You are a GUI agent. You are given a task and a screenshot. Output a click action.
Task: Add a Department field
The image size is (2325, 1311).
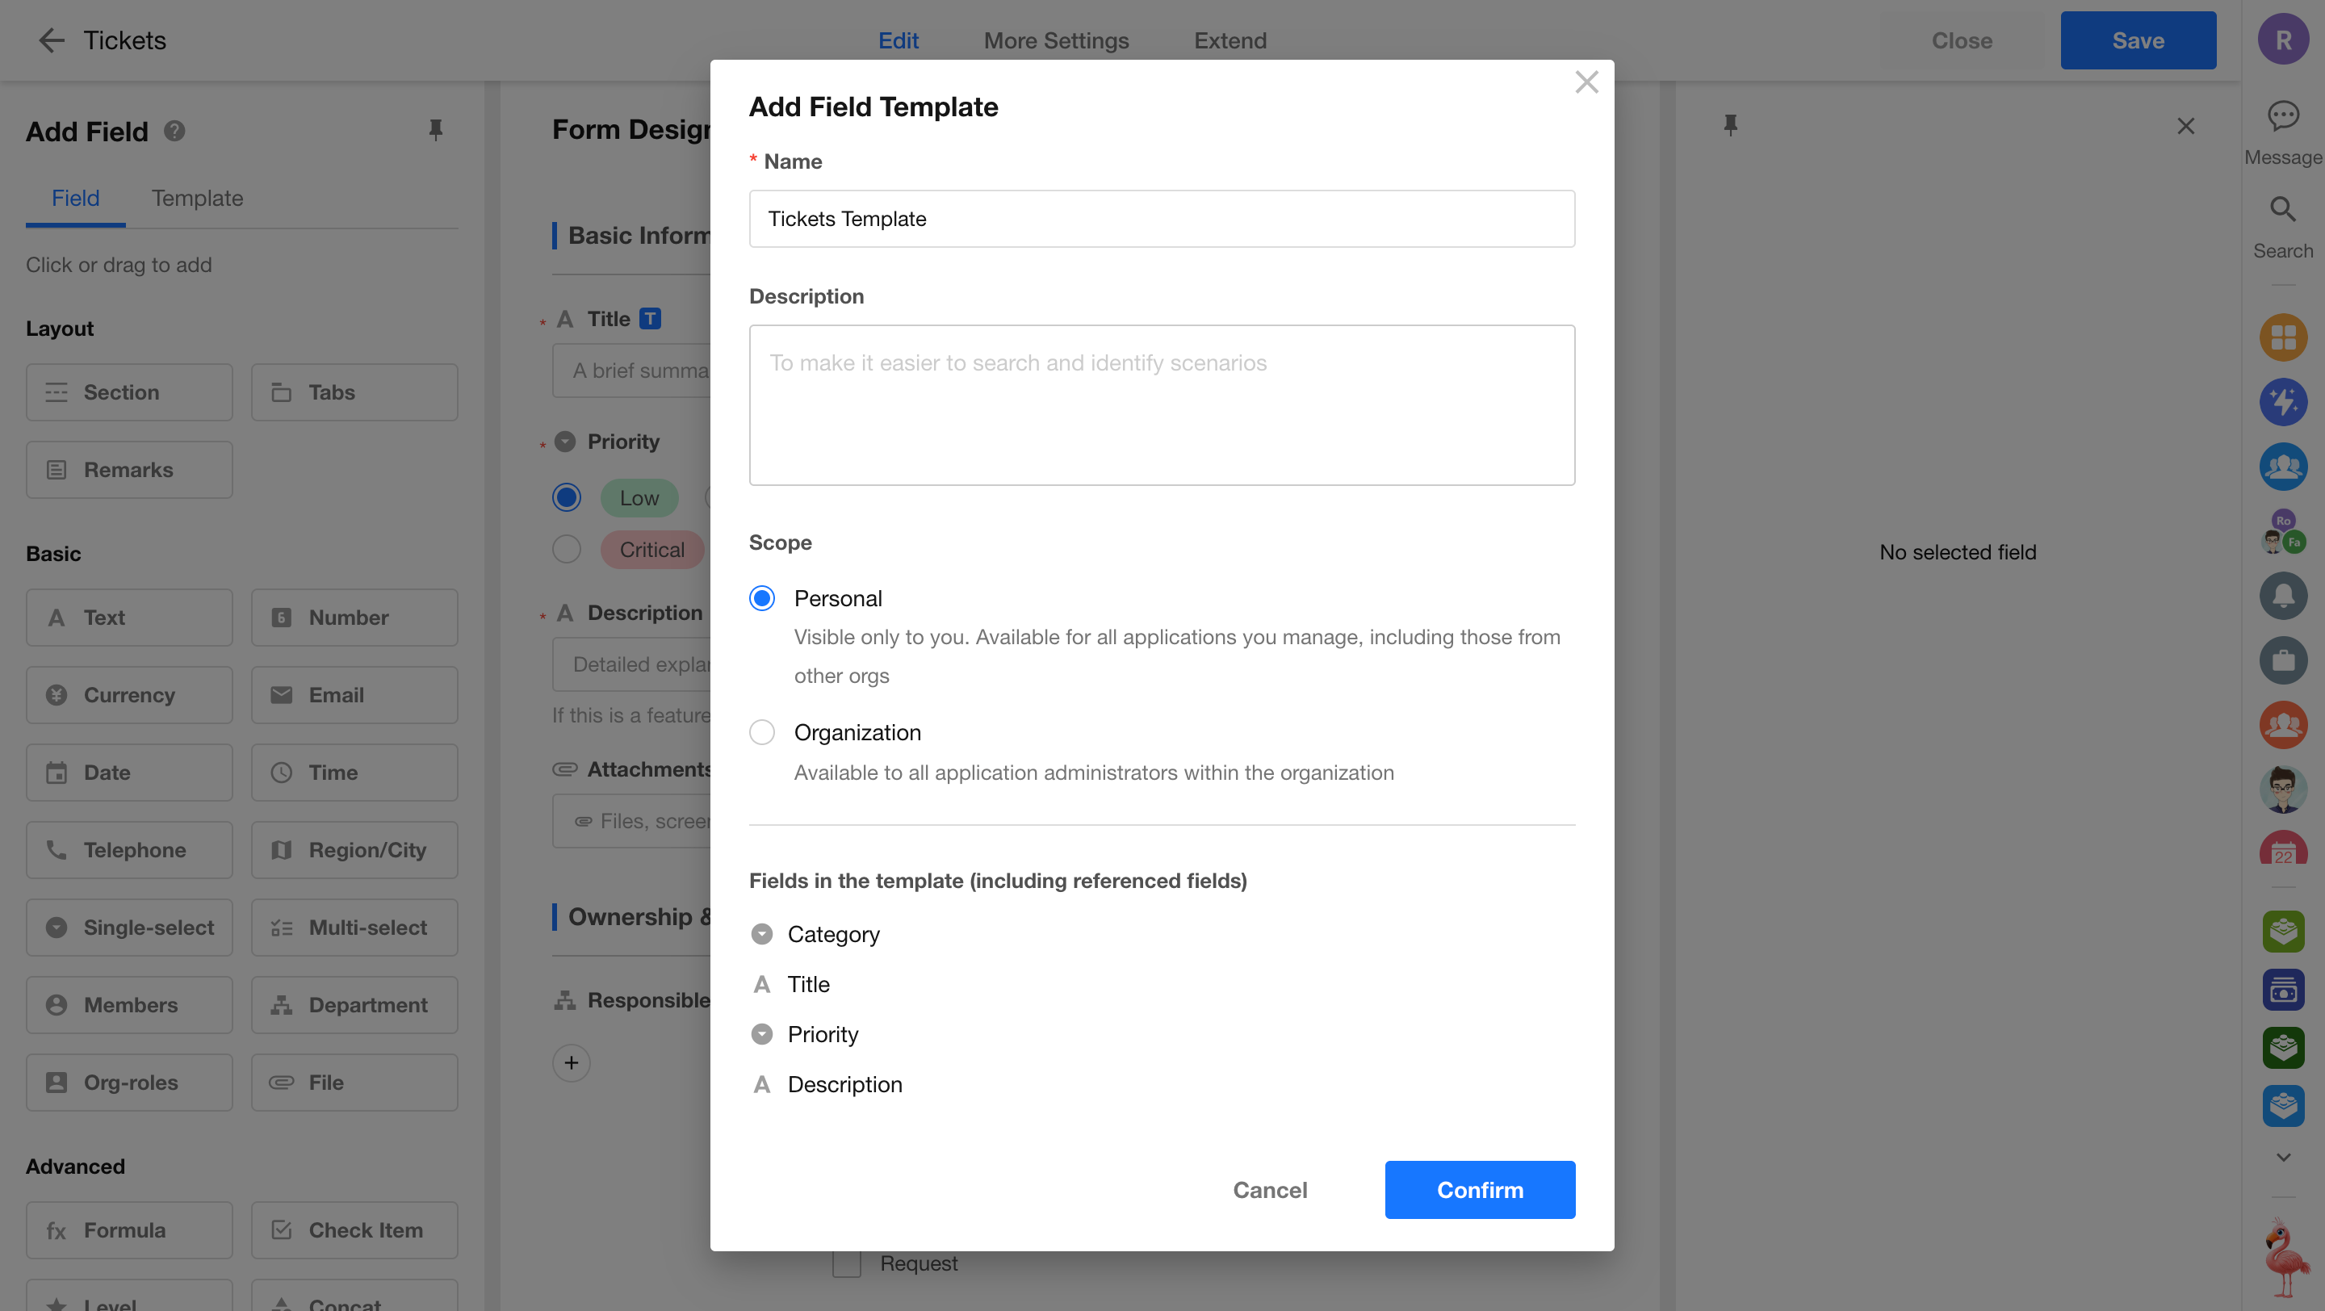click(x=354, y=1006)
